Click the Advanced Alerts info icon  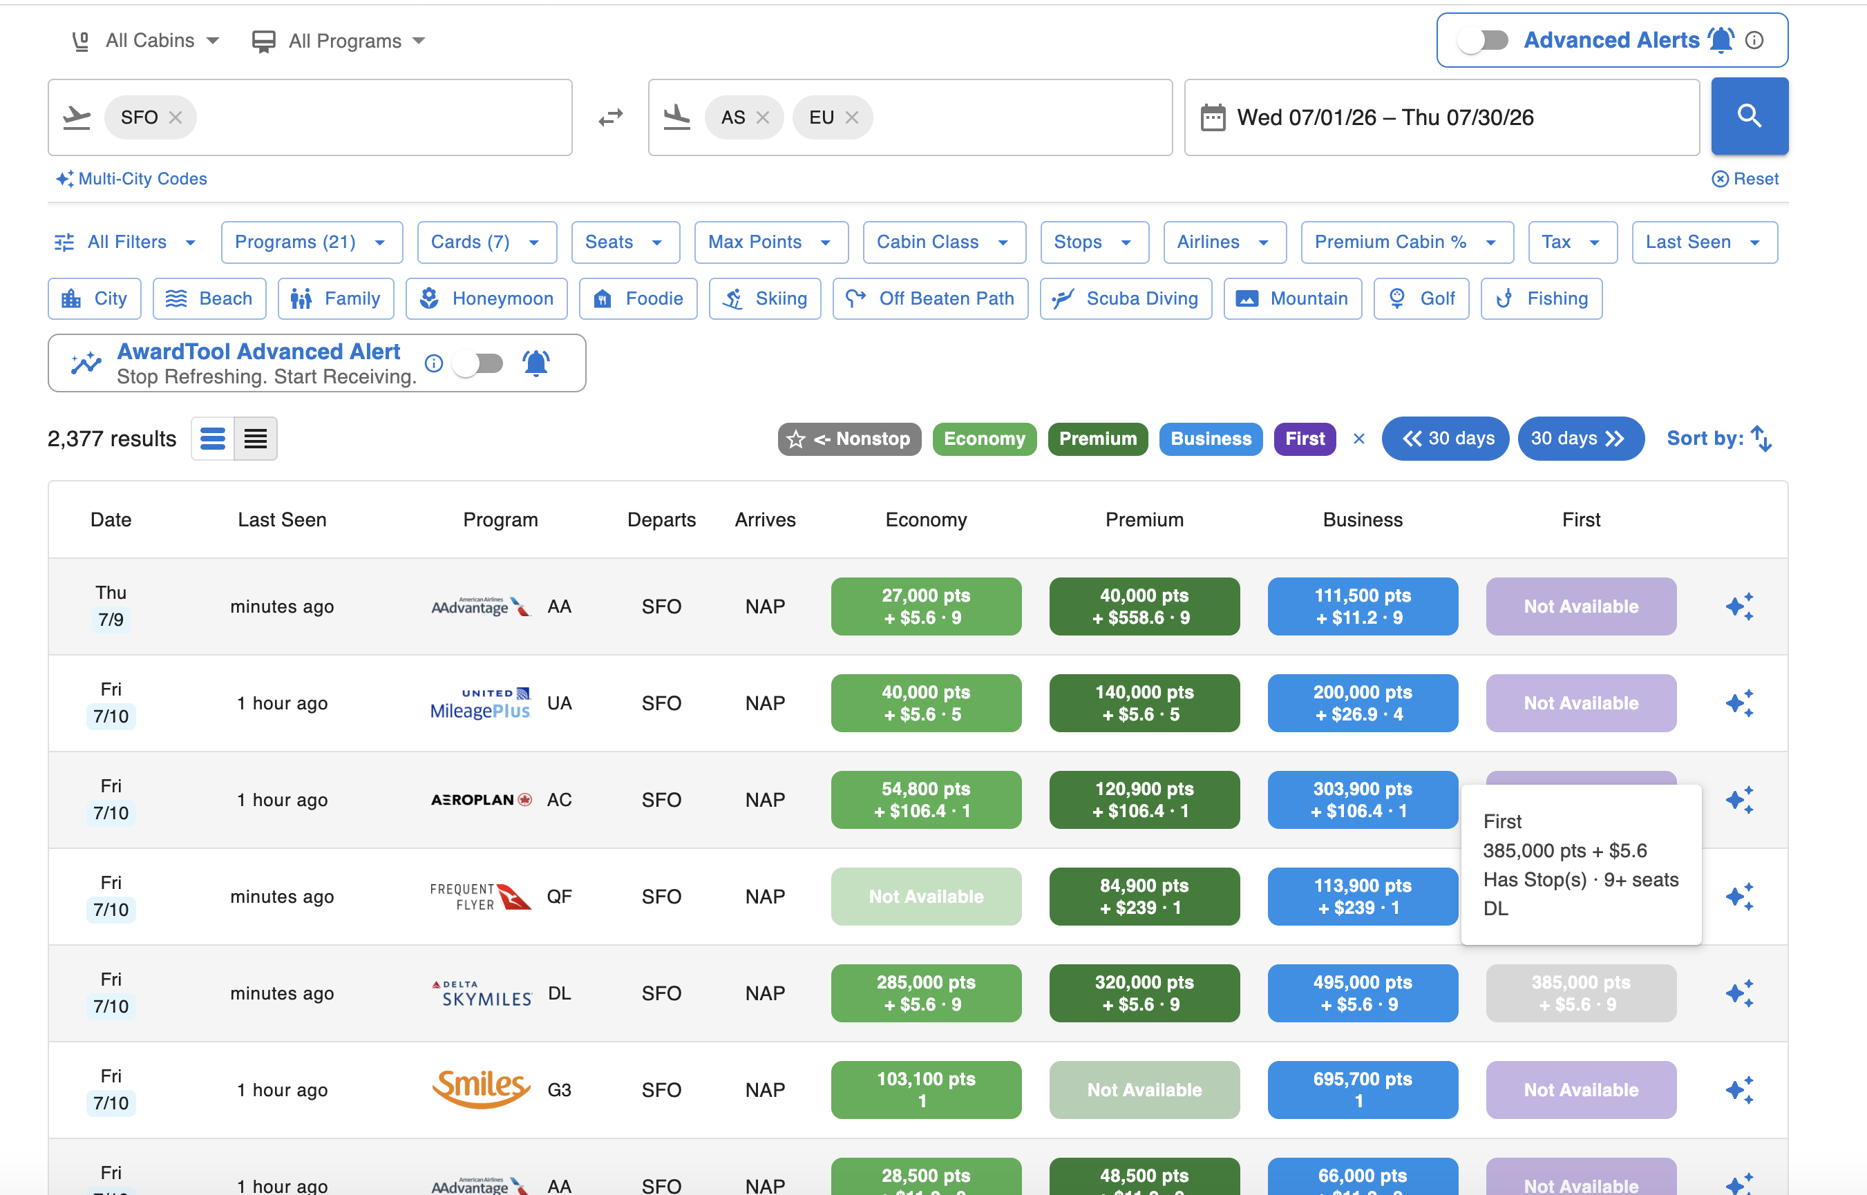1754,40
